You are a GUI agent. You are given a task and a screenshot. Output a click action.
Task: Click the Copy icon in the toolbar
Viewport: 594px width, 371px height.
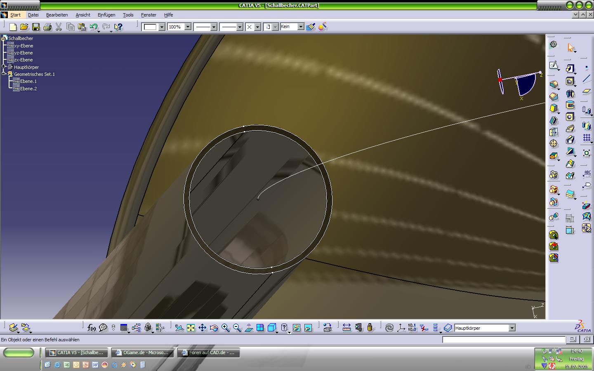[x=71, y=27]
